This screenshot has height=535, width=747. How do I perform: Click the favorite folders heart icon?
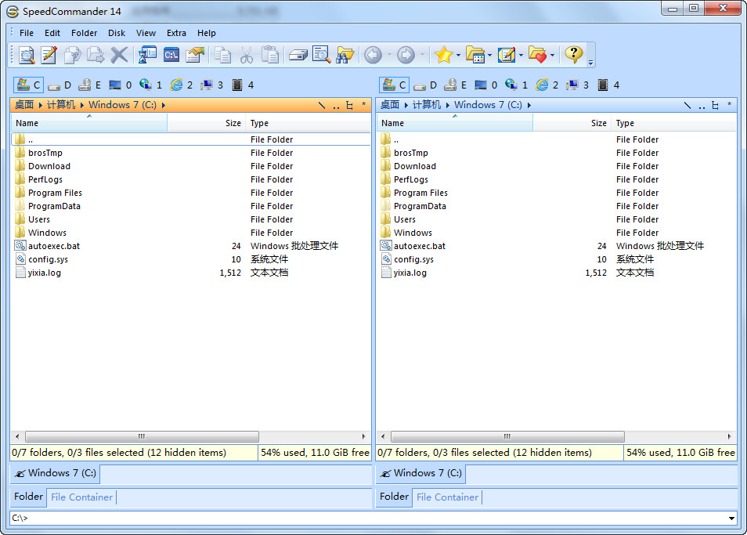(538, 55)
